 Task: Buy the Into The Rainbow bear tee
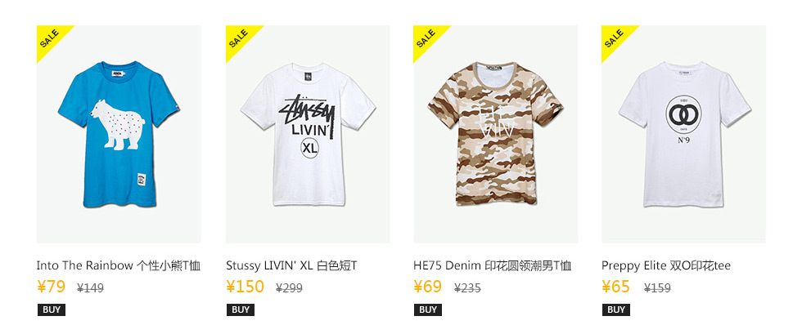51,310
